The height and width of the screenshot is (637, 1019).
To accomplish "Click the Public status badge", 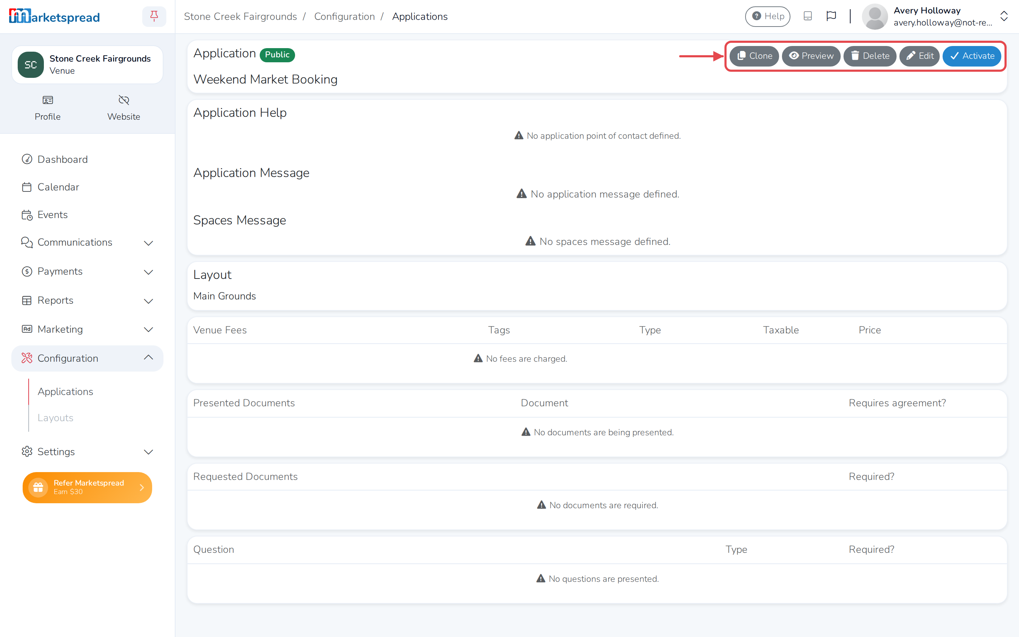I will 277,55.
